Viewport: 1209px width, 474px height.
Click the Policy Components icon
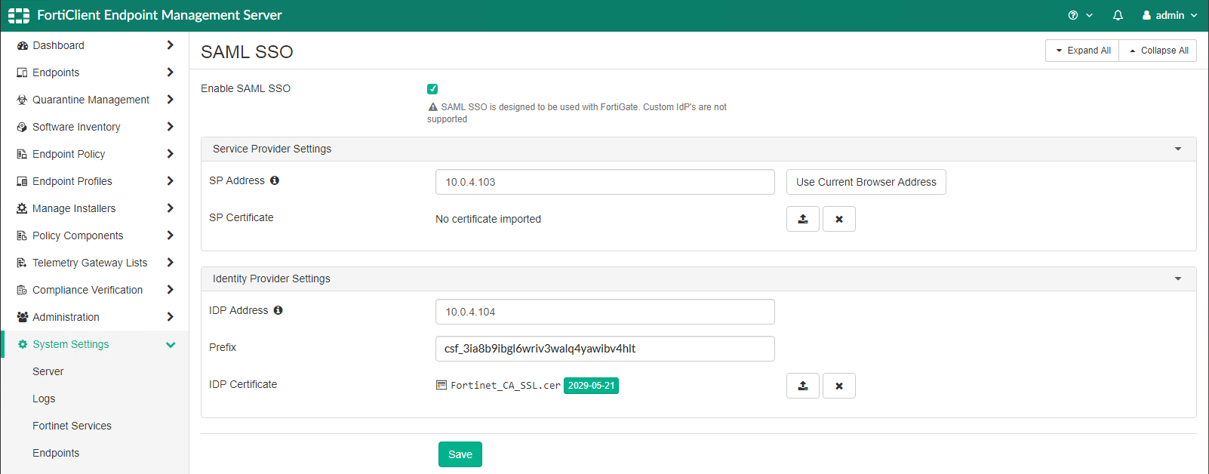click(22, 235)
